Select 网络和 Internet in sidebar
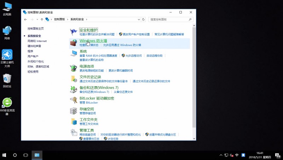 [37, 41]
